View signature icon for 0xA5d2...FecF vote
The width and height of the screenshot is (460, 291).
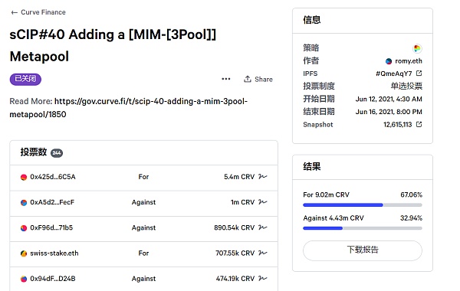262,202
